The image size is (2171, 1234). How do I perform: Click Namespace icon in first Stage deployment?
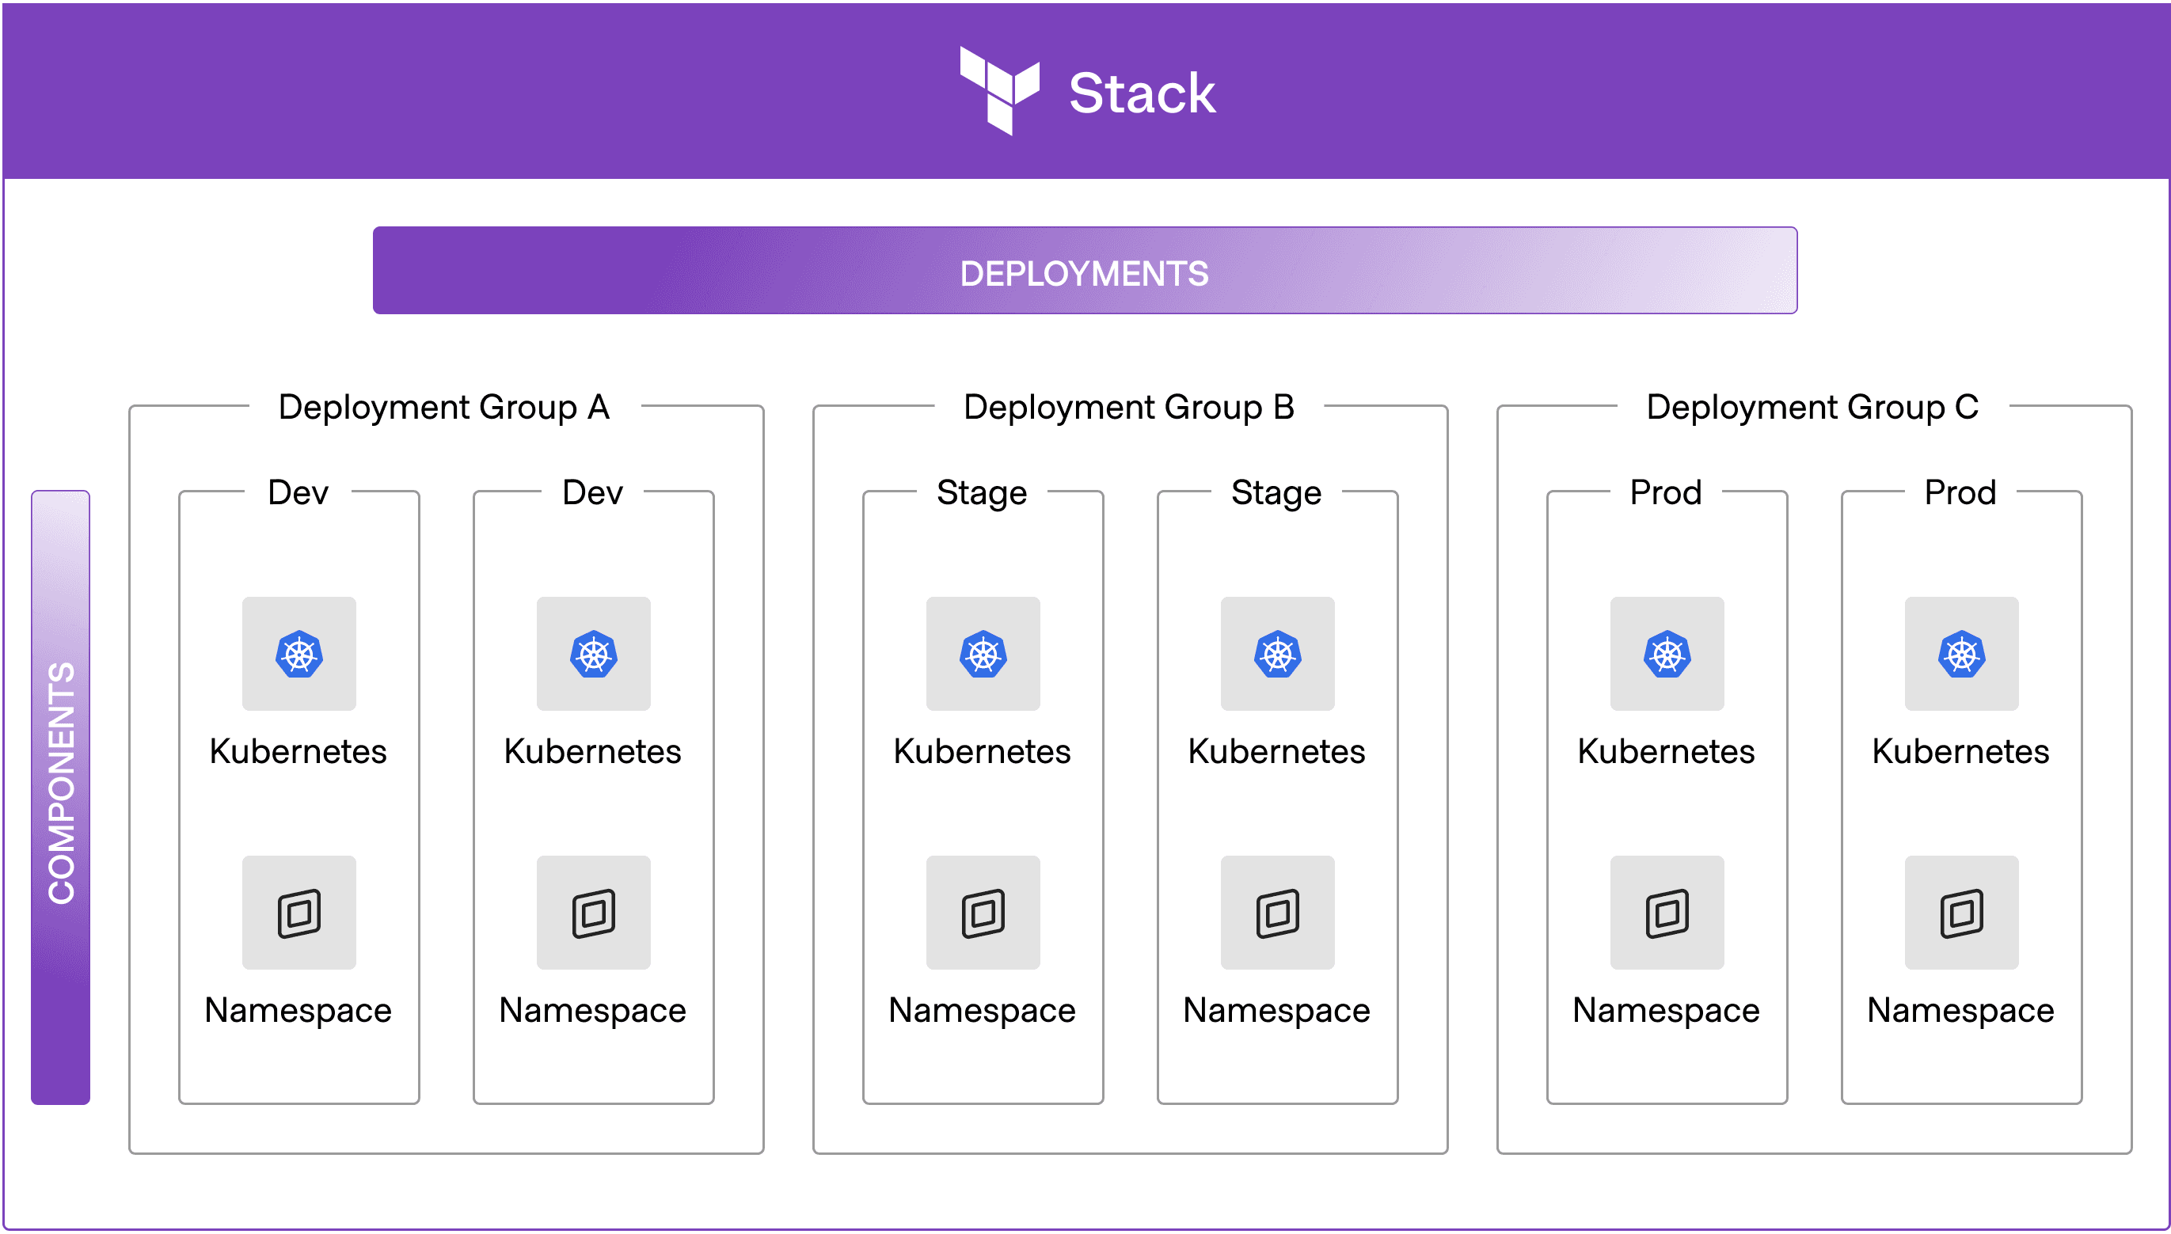click(x=983, y=913)
